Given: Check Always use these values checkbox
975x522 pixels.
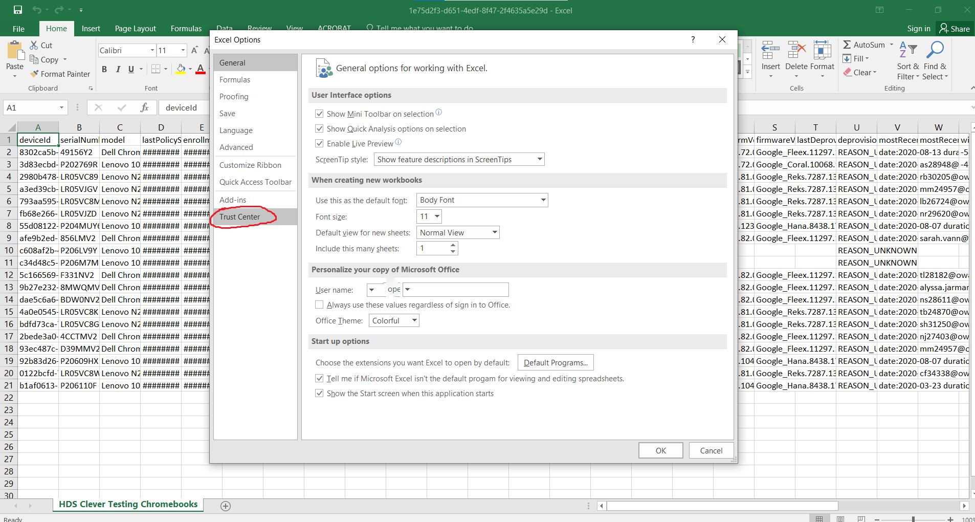Looking at the screenshot, I should click(319, 304).
